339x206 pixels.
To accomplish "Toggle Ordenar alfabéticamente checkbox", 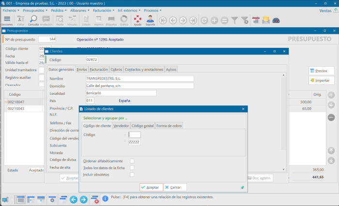I will [132, 161].
